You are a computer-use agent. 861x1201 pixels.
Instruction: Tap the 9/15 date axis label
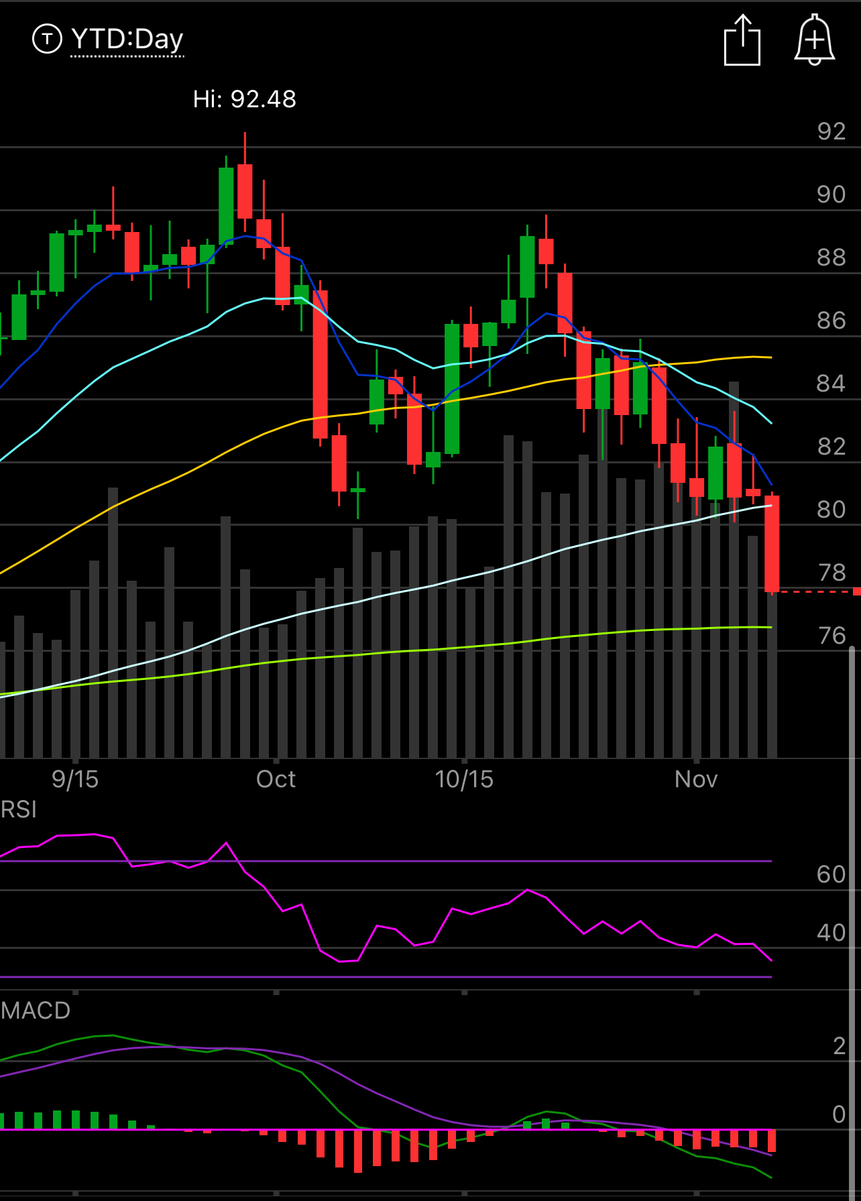pos(75,779)
